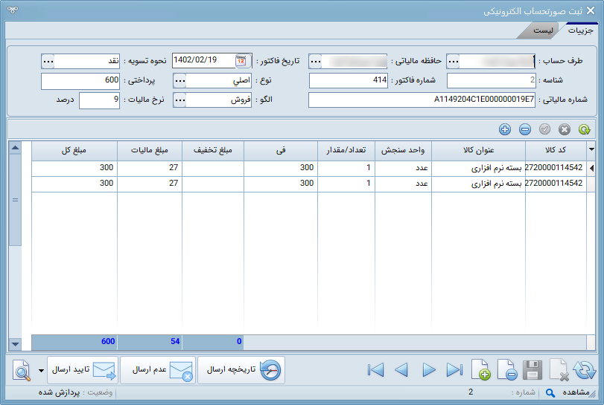Click the floppy disk save icon

pos(533,370)
